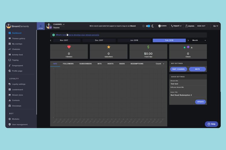Go to next months with right arrow
The width and height of the screenshot is (226, 150).
coord(188,40)
